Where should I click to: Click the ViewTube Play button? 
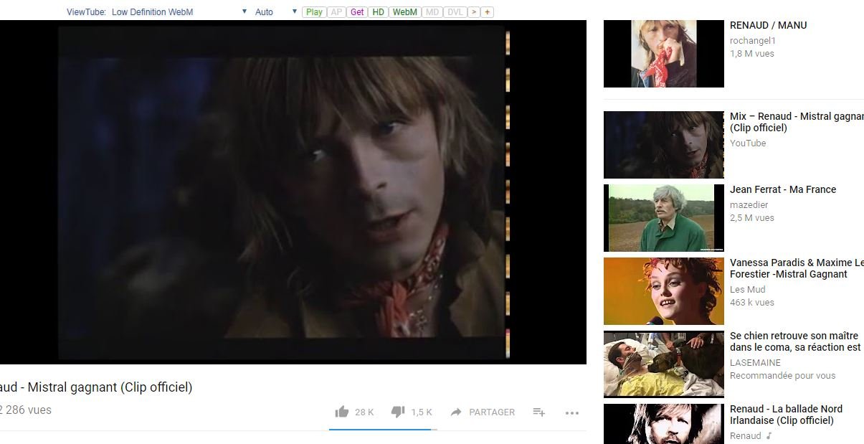click(314, 12)
